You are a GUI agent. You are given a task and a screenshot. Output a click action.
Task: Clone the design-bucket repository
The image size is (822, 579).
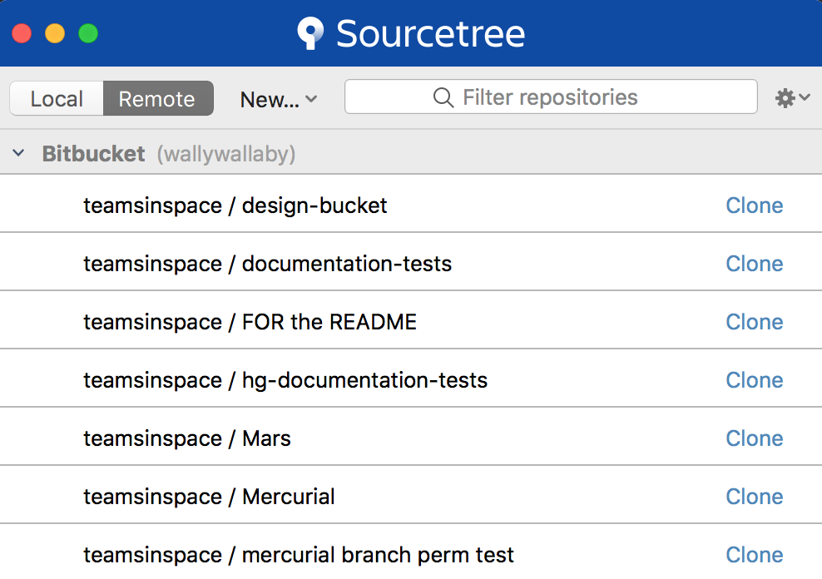pyautogui.click(x=754, y=205)
